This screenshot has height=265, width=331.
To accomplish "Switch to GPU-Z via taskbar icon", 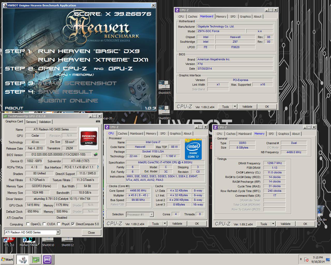I will point(35,260).
